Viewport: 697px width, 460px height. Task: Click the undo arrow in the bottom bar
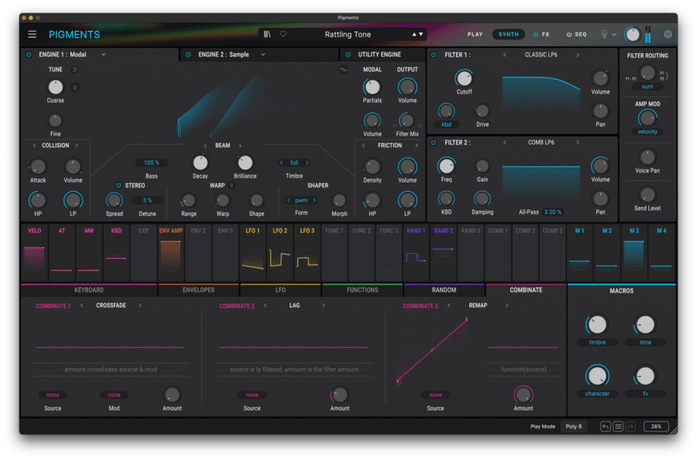(x=606, y=426)
